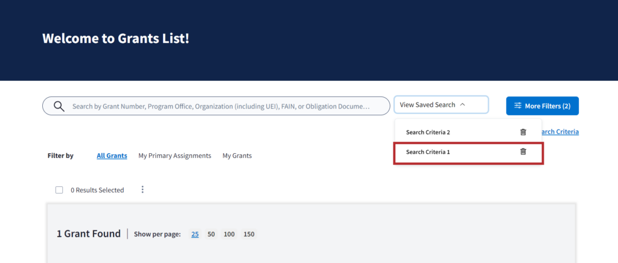
Task: Show 100 grants per page
Action: click(229, 234)
